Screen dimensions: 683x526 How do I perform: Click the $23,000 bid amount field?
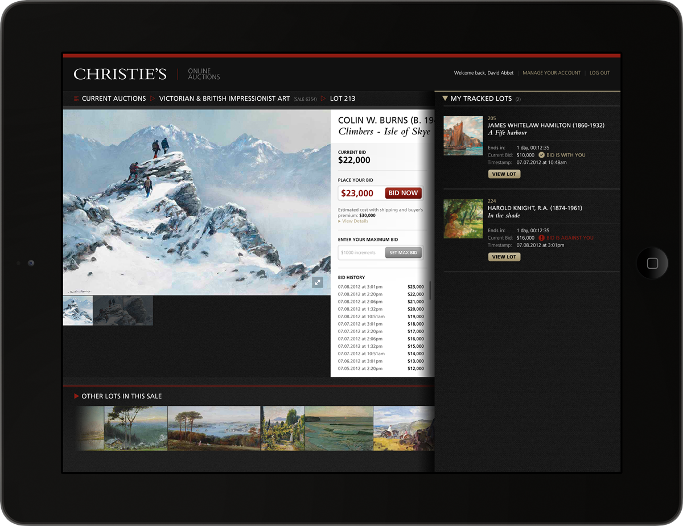pos(361,193)
